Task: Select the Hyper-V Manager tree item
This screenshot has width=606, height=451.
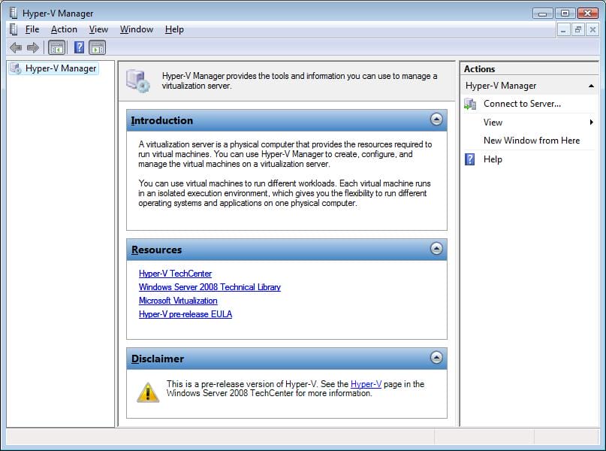Action: pyautogui.click(x=61, y=68)
